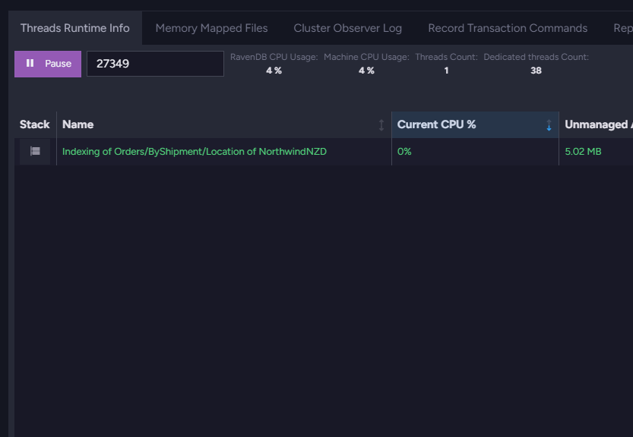
Task: Select thread Indexing of Orders/ByShipment/Location of NorthwindNZD
Action: pos(195,152)
